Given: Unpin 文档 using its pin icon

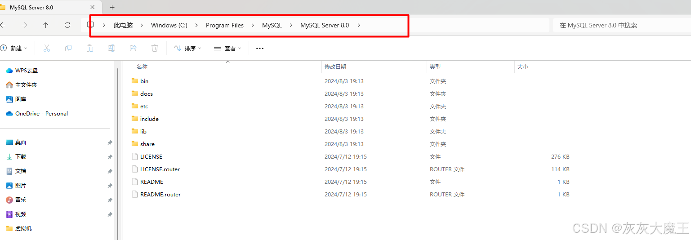Looking at the screenshot, I should [110, 171].
